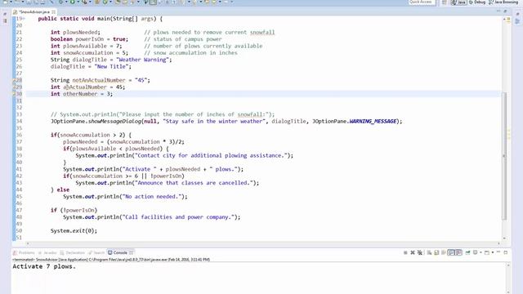Click the Clear Console icon
Viewport: 523px width, 294px height.
click(429, 252)
